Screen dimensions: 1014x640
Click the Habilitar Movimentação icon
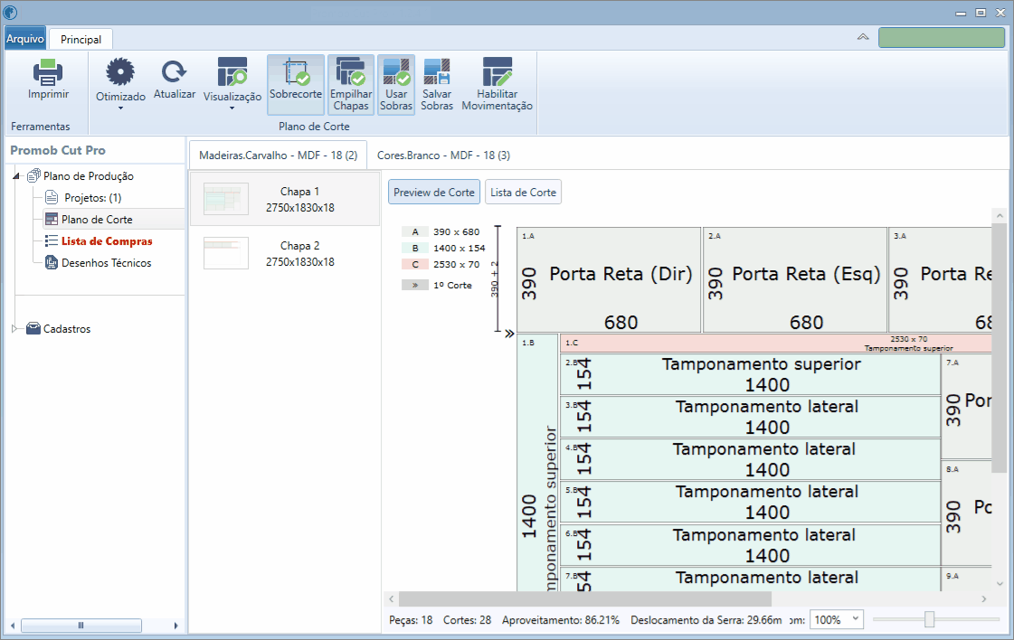(497, 72)
